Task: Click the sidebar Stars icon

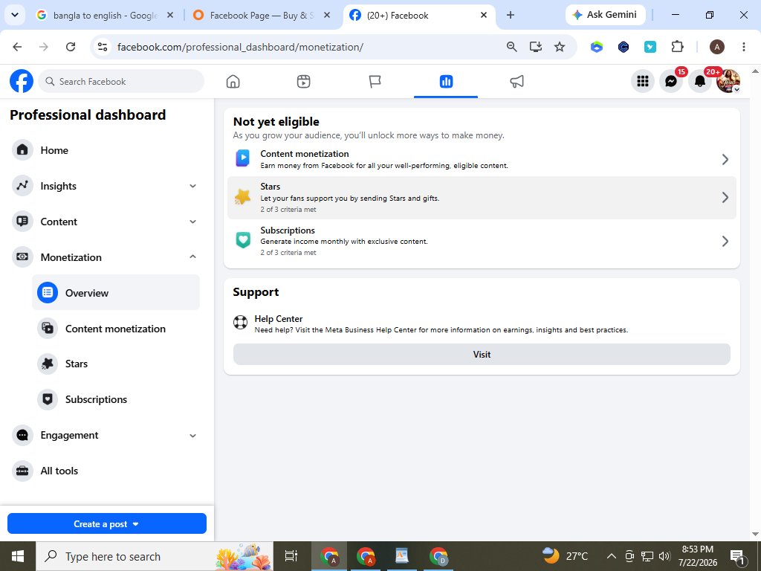Action: tap(48, 364)
